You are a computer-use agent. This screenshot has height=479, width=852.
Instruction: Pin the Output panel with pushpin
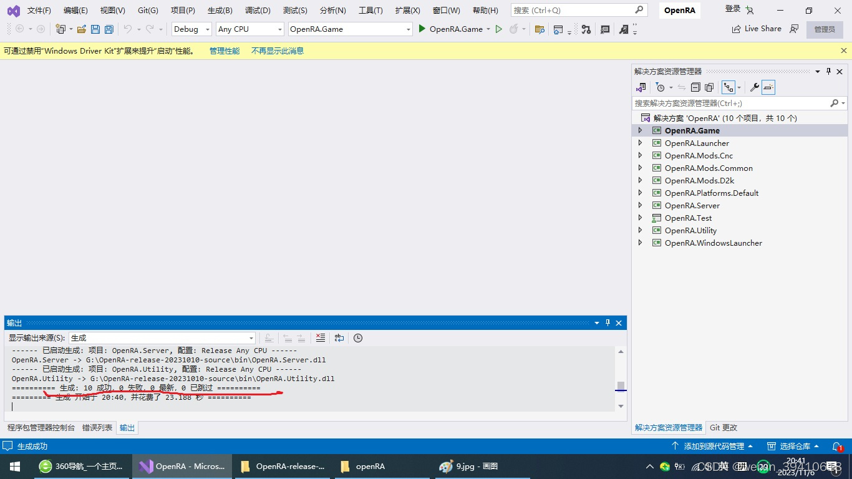coord(608,323)
